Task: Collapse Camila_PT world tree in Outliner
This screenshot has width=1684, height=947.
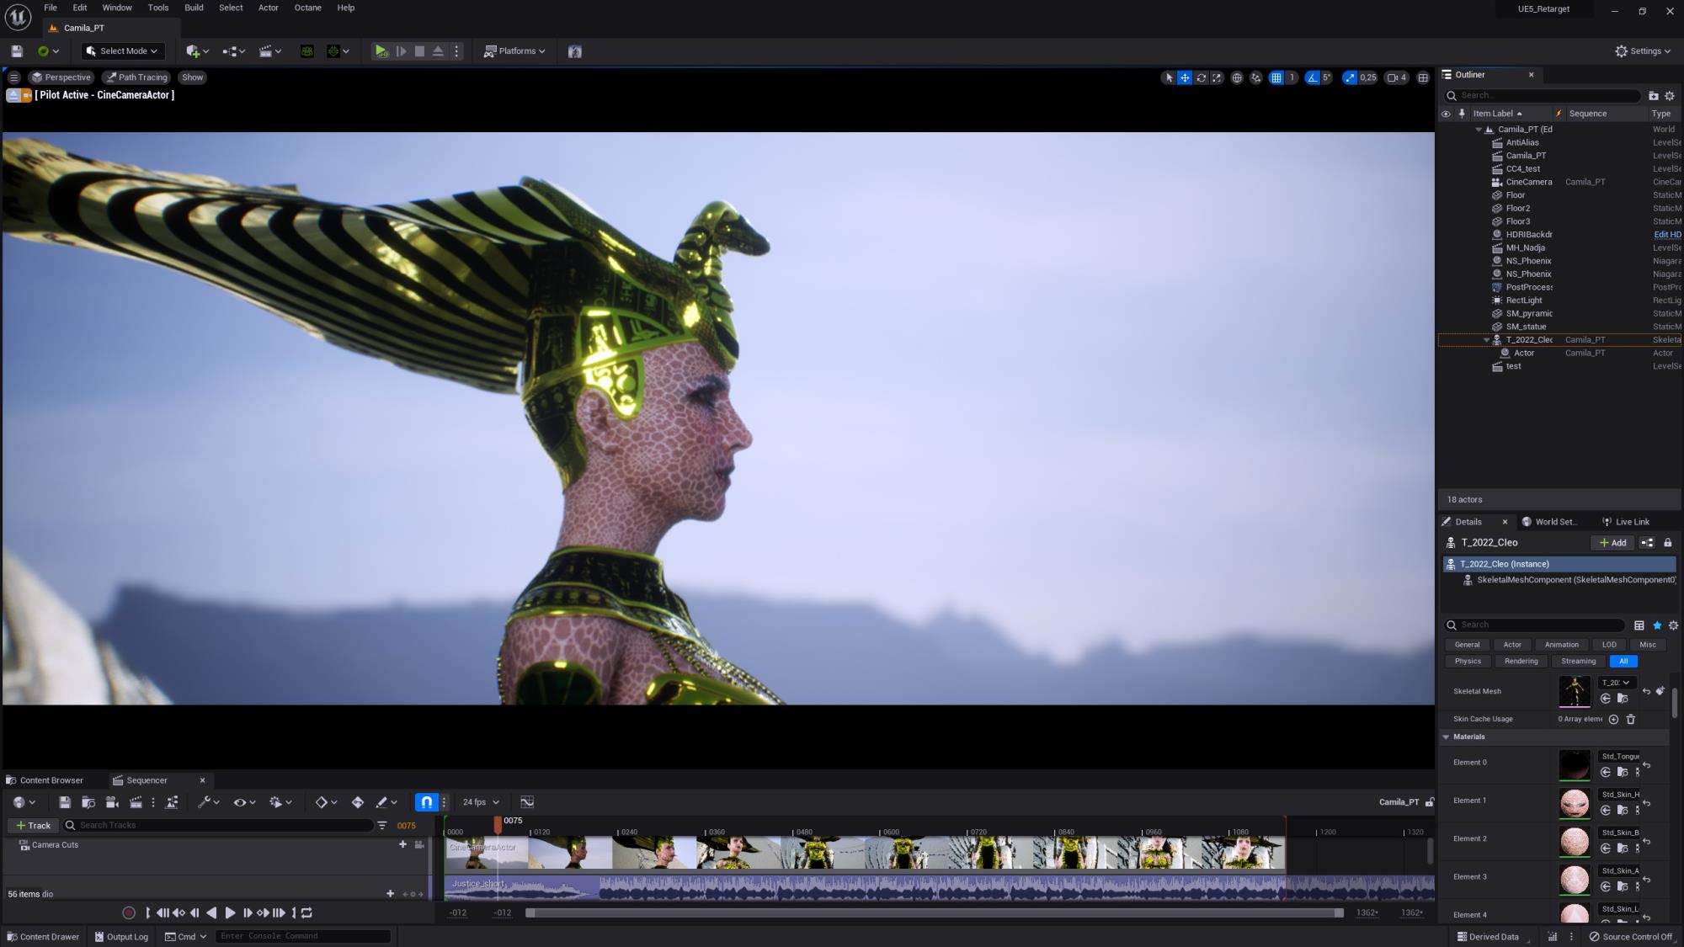Action: [1479, 130]
